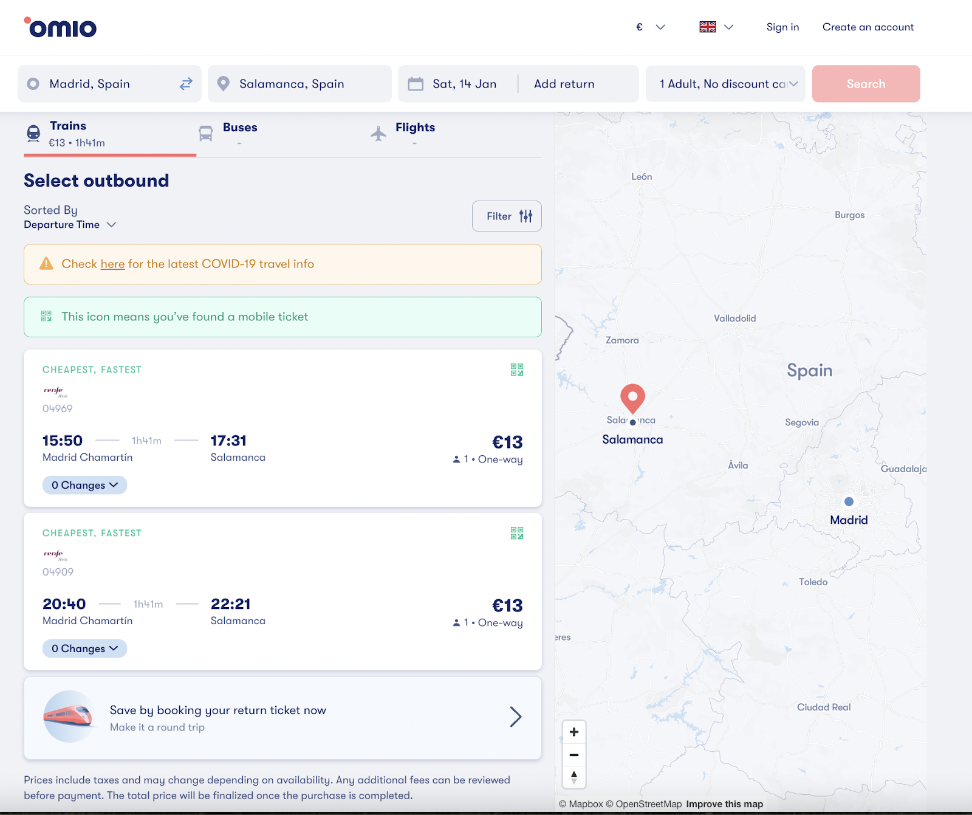Edit the Madrid, Spain origin field

(x=109, y=84)
